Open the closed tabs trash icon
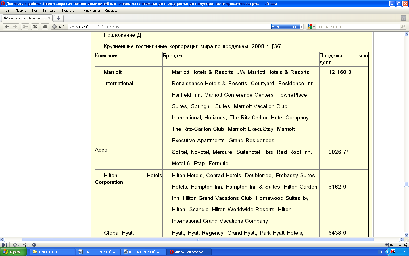This screenshot has width=409, height=256. point(403,18)
